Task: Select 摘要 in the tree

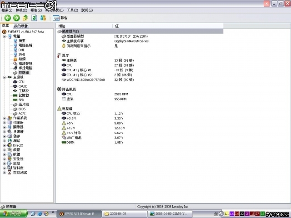Action: tap(22, 41)
